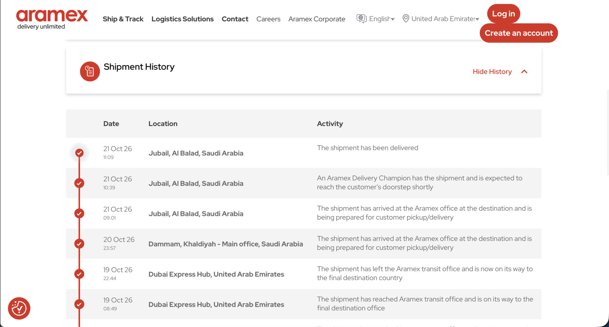This screenshot has width=609, height=327.
Task: Click 'reached Aramex transit office' activity text
Action: (x=425, y=304)
